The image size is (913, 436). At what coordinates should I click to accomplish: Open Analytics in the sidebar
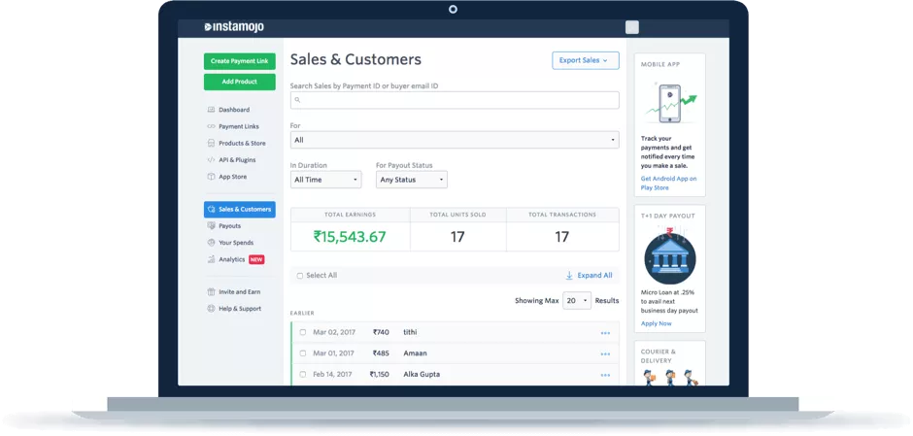(x=232, y=259)
